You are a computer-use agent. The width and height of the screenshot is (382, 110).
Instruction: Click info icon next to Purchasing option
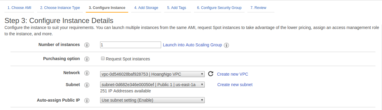pos(87,59)
